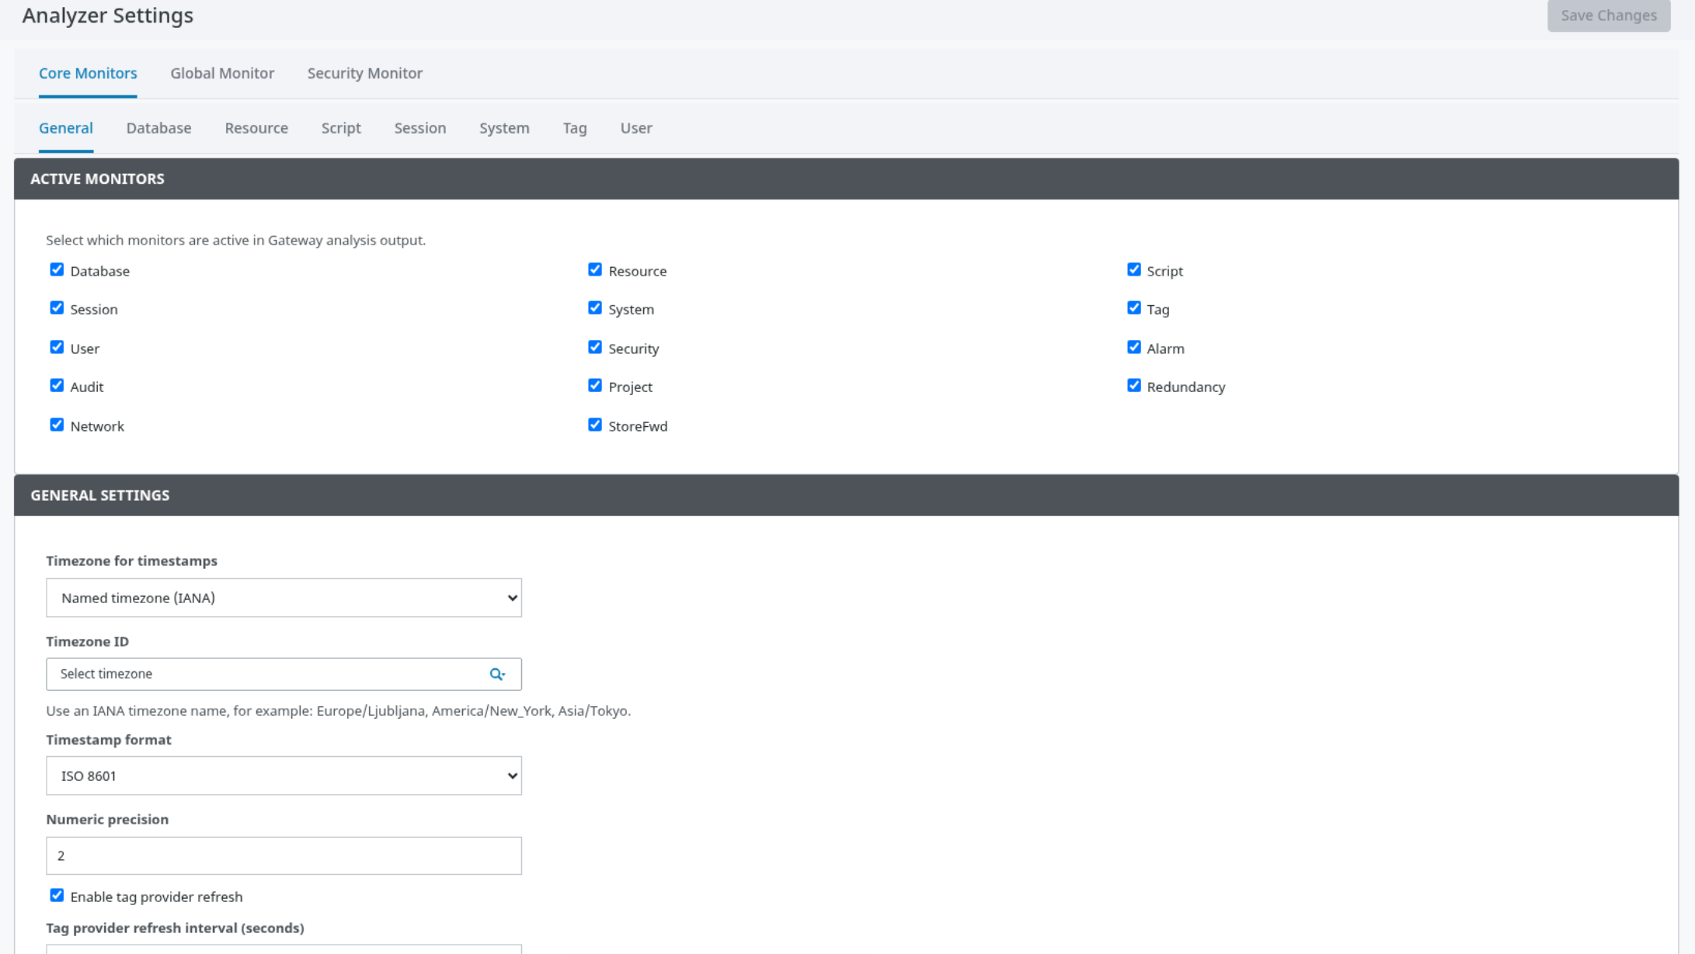Open the Timestamp format dropdown
The height and width of the screenshot is (954, 1695).
(x=284, y=775)
